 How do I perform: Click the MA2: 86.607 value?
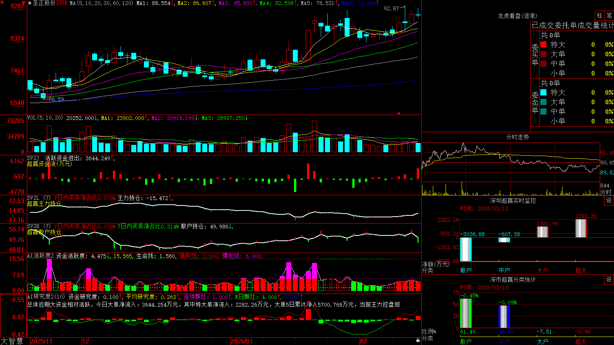[196, 3]
